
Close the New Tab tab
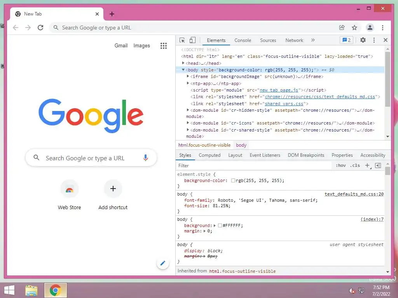(97, 14)
